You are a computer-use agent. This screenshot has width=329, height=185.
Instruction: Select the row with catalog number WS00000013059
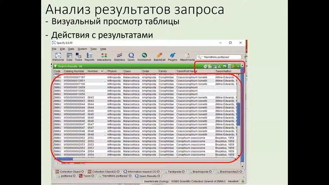pyautogui.click(x=145, y=87)
